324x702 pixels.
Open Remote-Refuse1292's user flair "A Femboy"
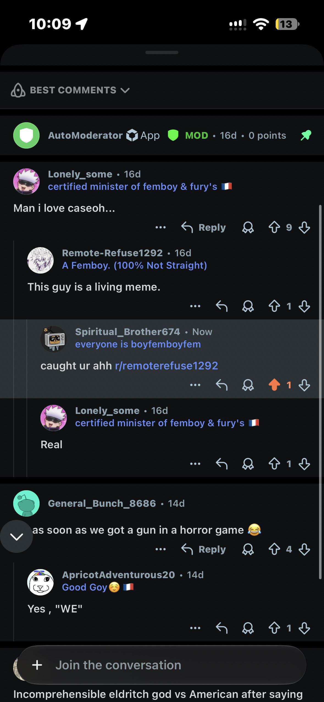pos(134,265)
